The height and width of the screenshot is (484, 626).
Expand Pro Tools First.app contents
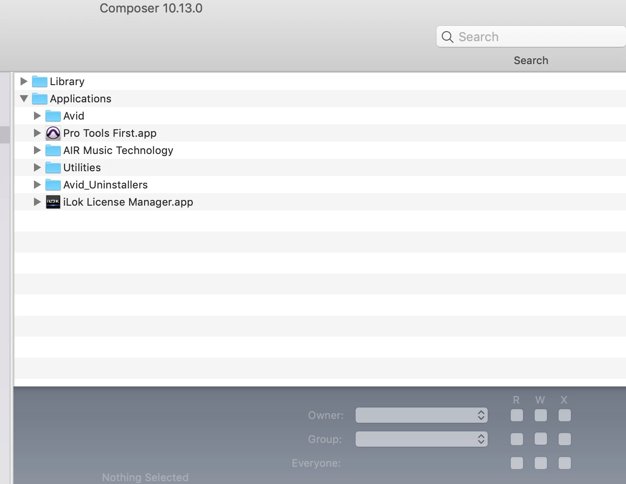click(x=37, y=133)
